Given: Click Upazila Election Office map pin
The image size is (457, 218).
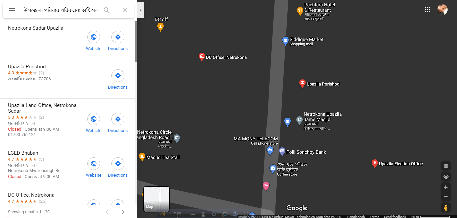Looking at the screenshot, I should point(375,163).
